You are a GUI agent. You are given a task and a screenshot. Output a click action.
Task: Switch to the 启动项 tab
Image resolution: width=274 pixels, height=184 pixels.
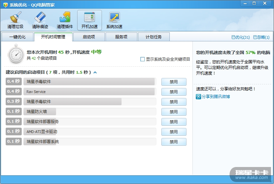coord(89,37)
